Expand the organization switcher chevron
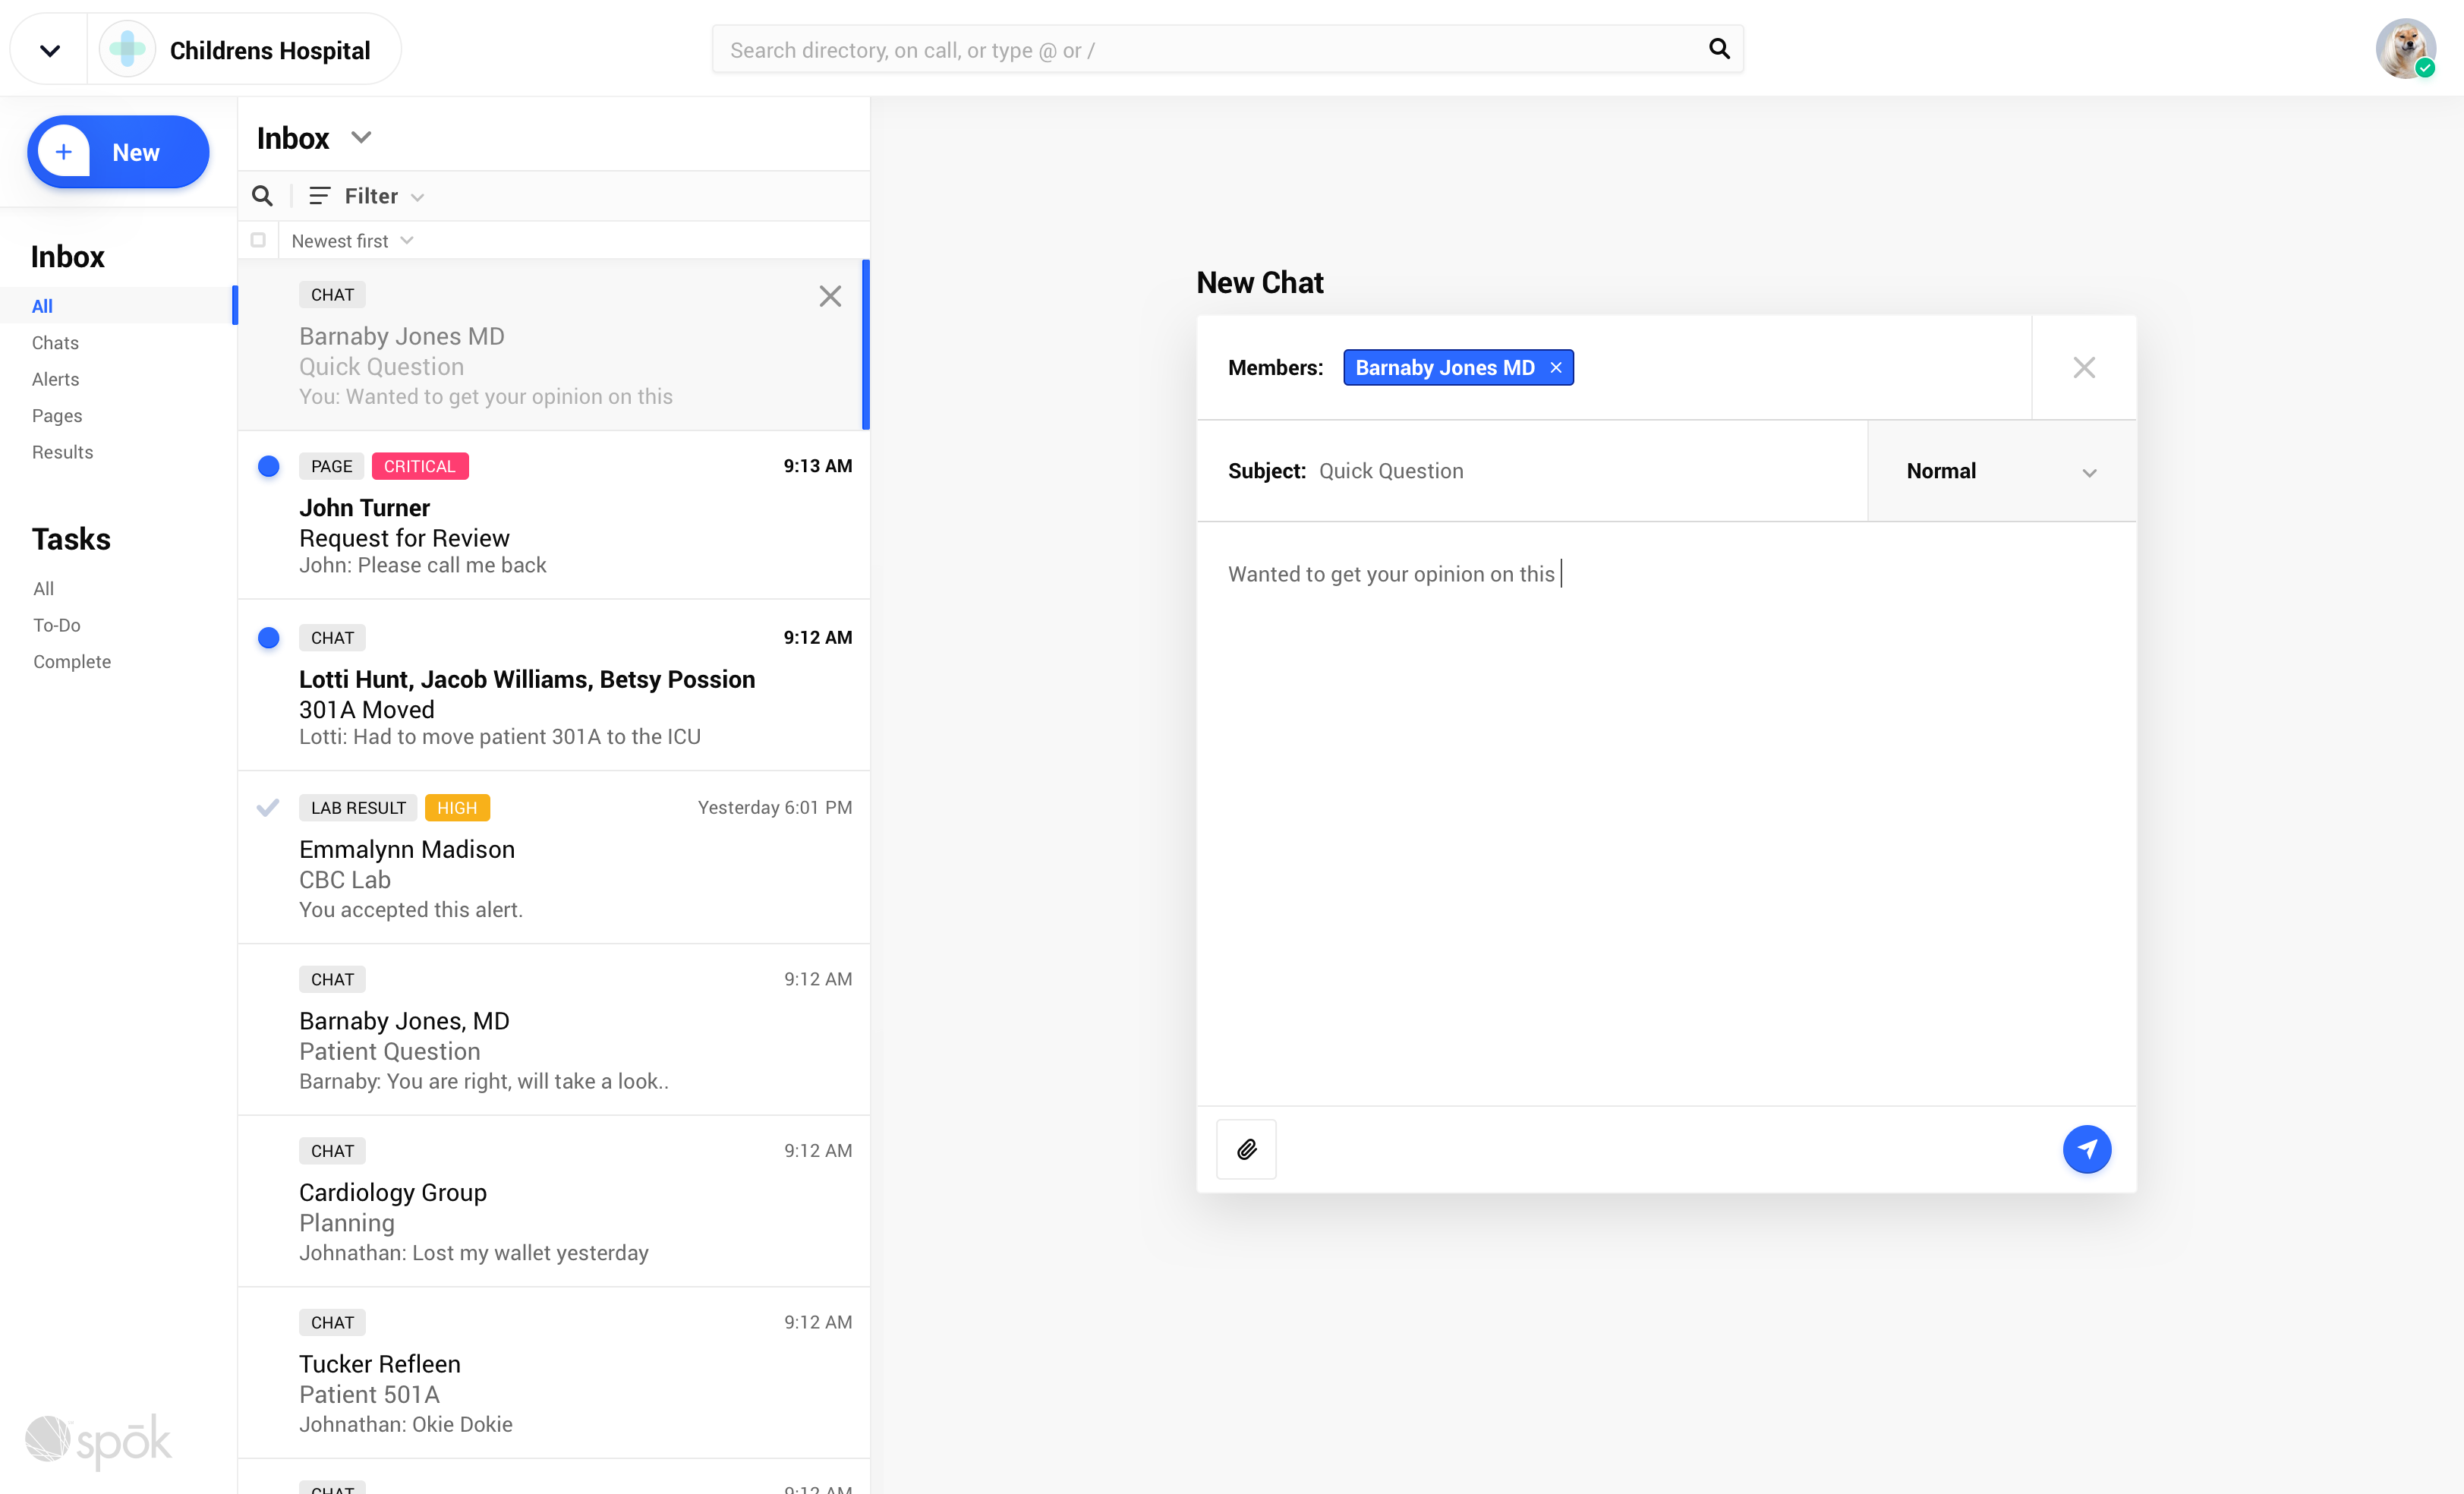Screen dimensions: 2464x1494 coord(49,50)
